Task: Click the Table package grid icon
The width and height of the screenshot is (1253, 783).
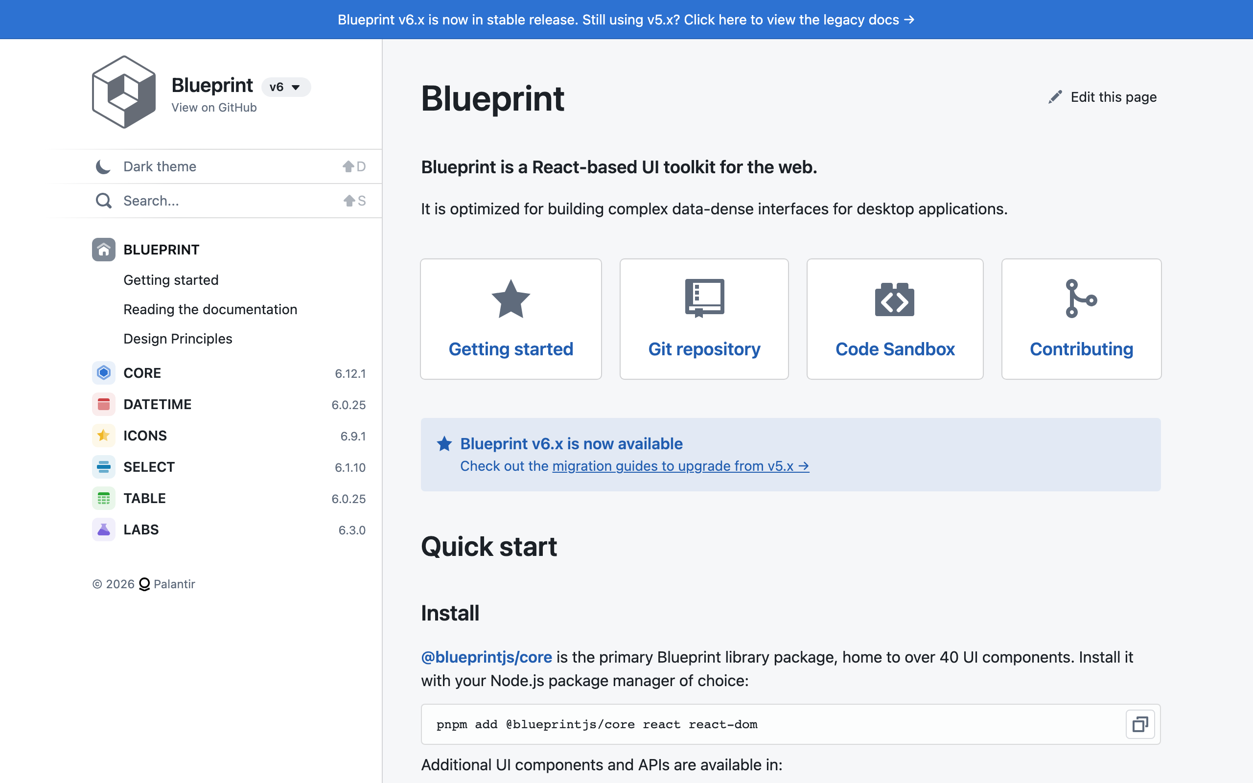Action: [x=104, y=498]
